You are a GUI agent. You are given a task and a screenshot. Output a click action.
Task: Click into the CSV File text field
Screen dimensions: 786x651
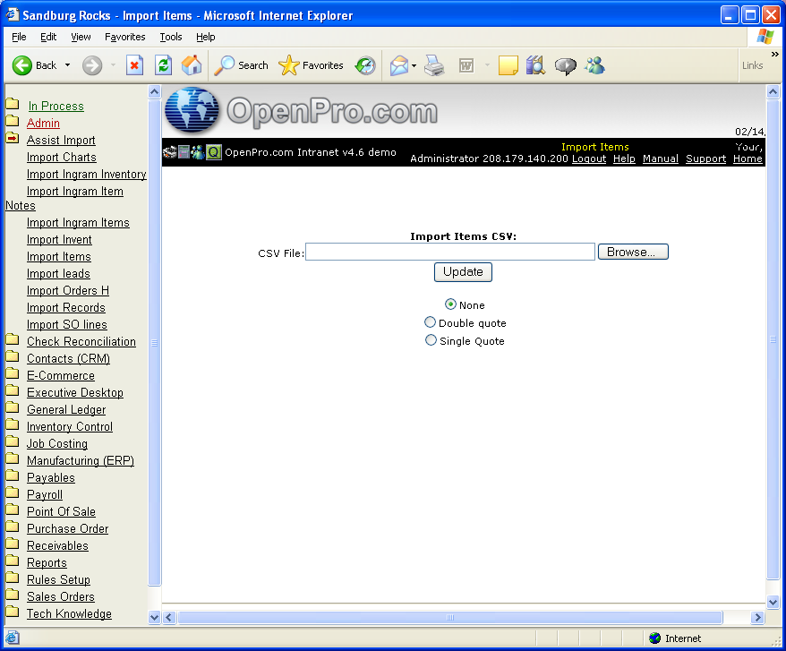point(449,253)
